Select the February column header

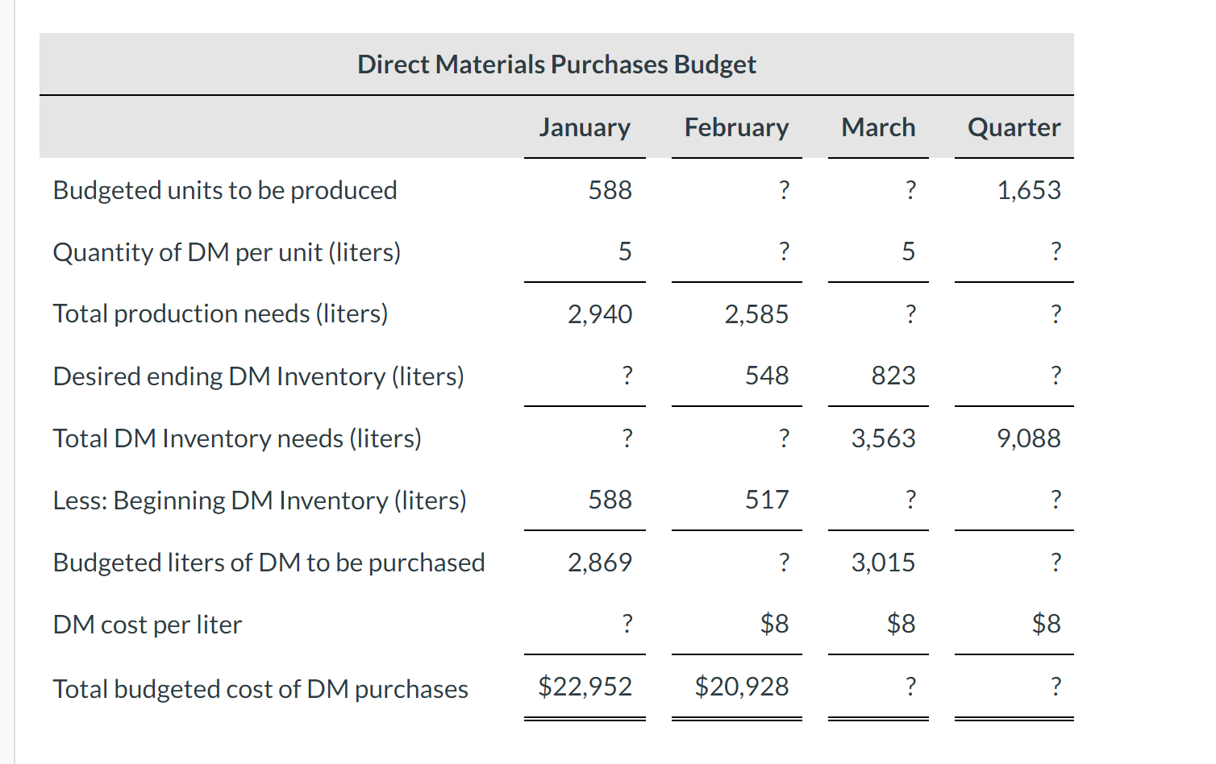736,127
